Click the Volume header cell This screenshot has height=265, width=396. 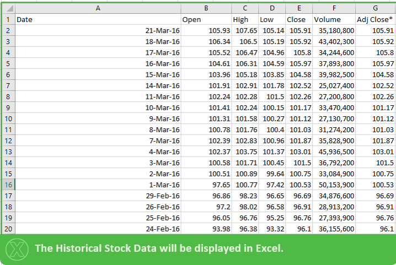[334, 19]
